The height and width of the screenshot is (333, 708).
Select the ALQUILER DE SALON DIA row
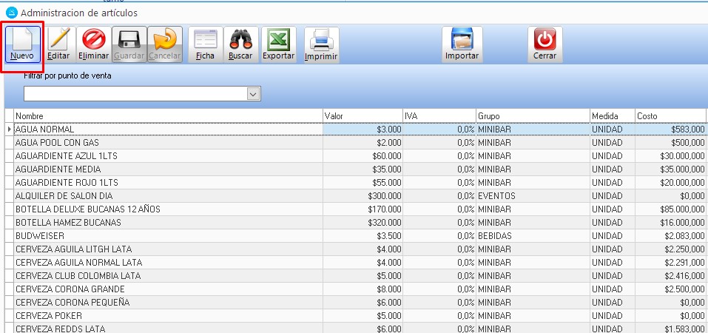click(168, 196)
